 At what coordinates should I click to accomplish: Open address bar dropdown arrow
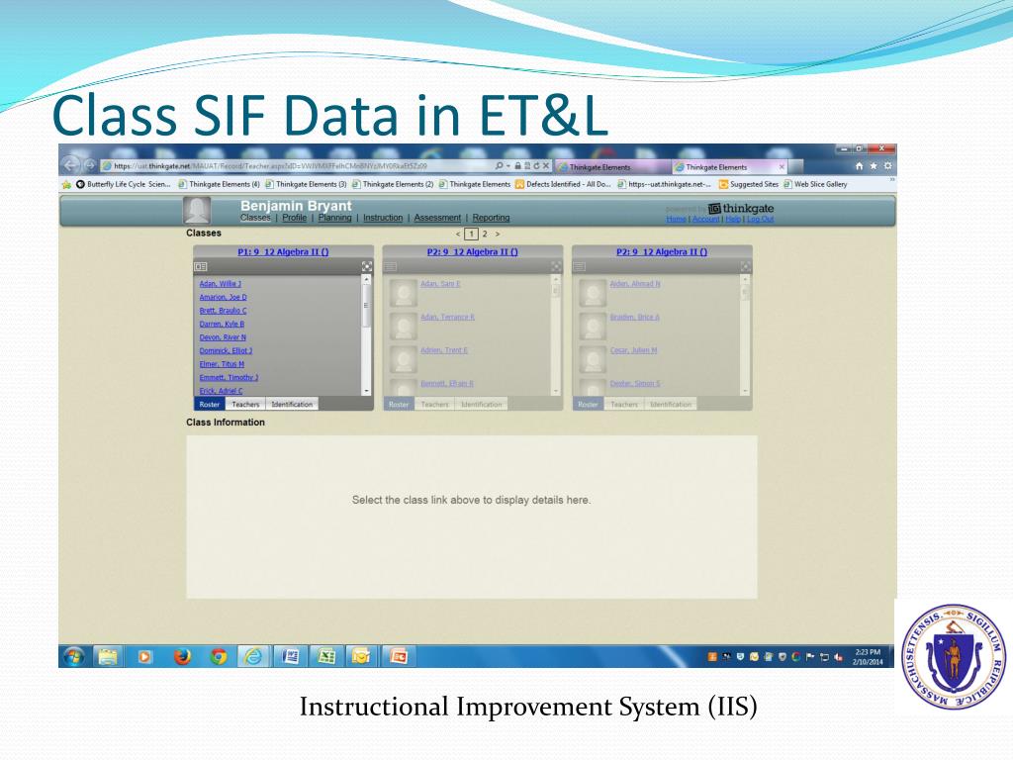coord(508,166)
